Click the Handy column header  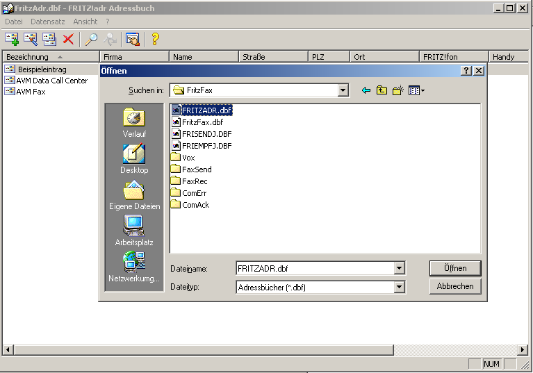pyautogui.click(x=509, y=57)
